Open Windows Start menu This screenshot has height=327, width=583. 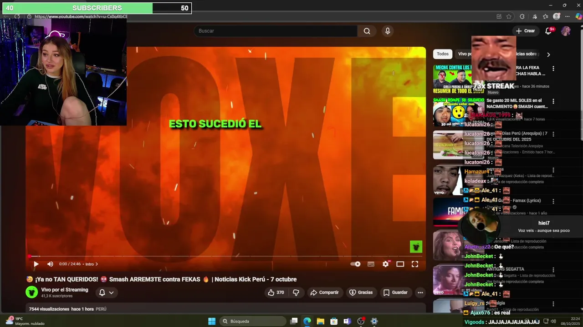click(x=212, y=321)
